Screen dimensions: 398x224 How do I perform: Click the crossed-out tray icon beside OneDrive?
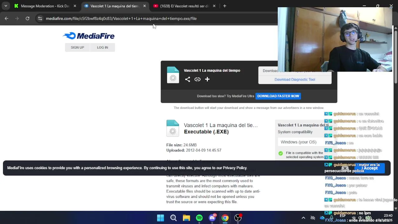313,218
